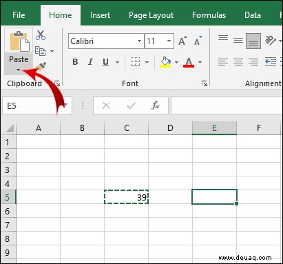This screenshot has height=264, width=283.
Task: Select Top Align icon
Action: coord(223,38)
